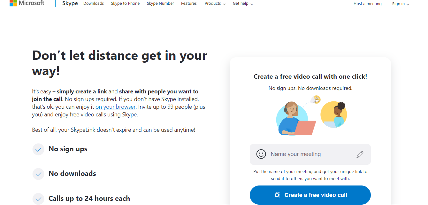The height and width of the screenshot is (205, 428).
Task: Click the Skype brand name link
Action: click(70, 4)
